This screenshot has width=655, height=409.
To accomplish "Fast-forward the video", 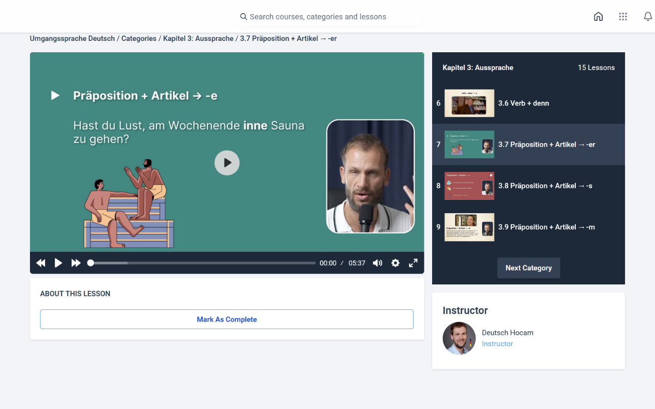I will point(76,263).
